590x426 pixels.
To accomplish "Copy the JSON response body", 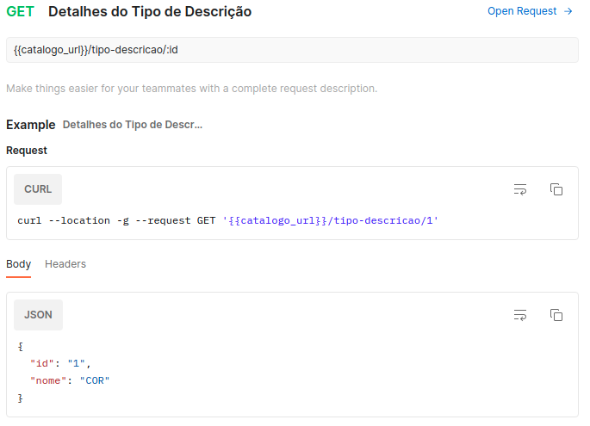I will (556, 315).
